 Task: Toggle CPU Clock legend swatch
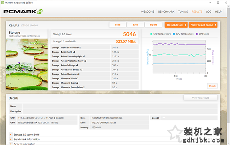coord(197,34)
